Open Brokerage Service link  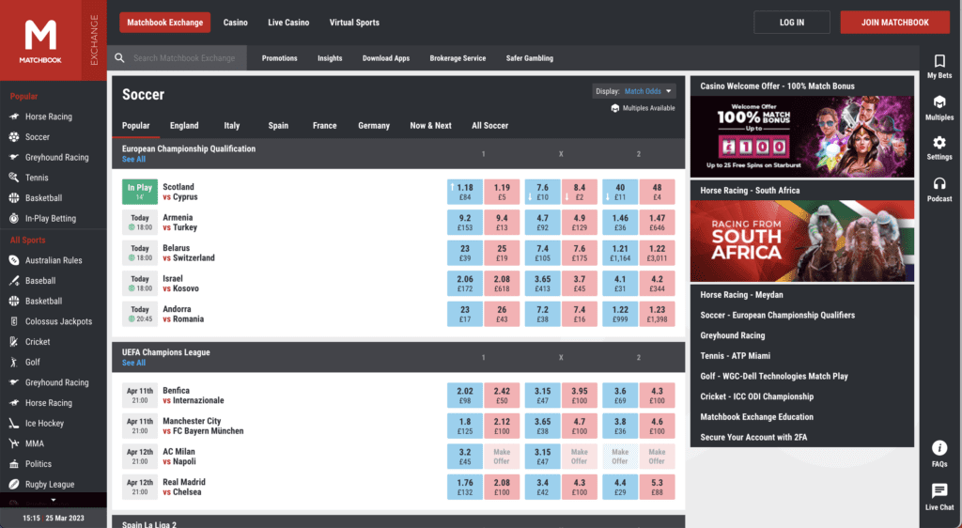pyautogui.click(x=458, y=58)
